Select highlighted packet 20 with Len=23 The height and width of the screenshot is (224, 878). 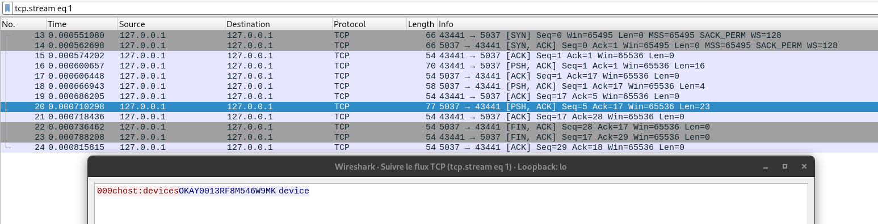(439, 106)
